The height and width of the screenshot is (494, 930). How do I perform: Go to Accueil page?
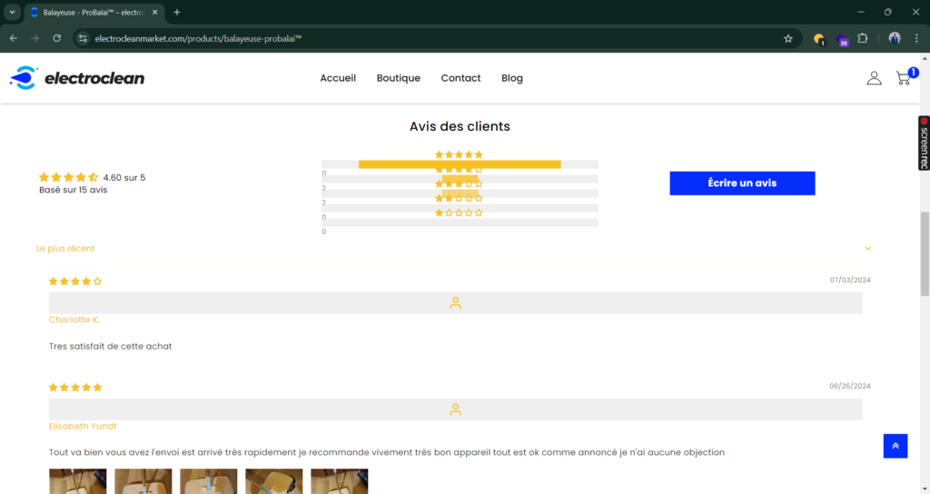[338, 78]
